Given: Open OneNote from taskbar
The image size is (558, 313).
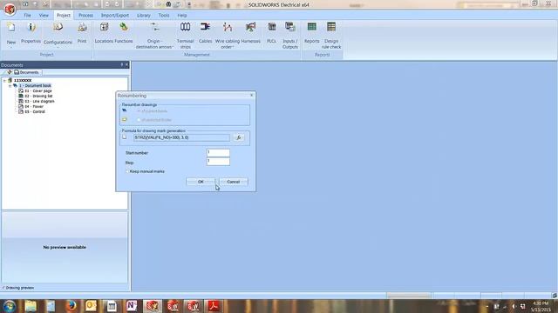Looking at the screenshot, I should [132, 306].
